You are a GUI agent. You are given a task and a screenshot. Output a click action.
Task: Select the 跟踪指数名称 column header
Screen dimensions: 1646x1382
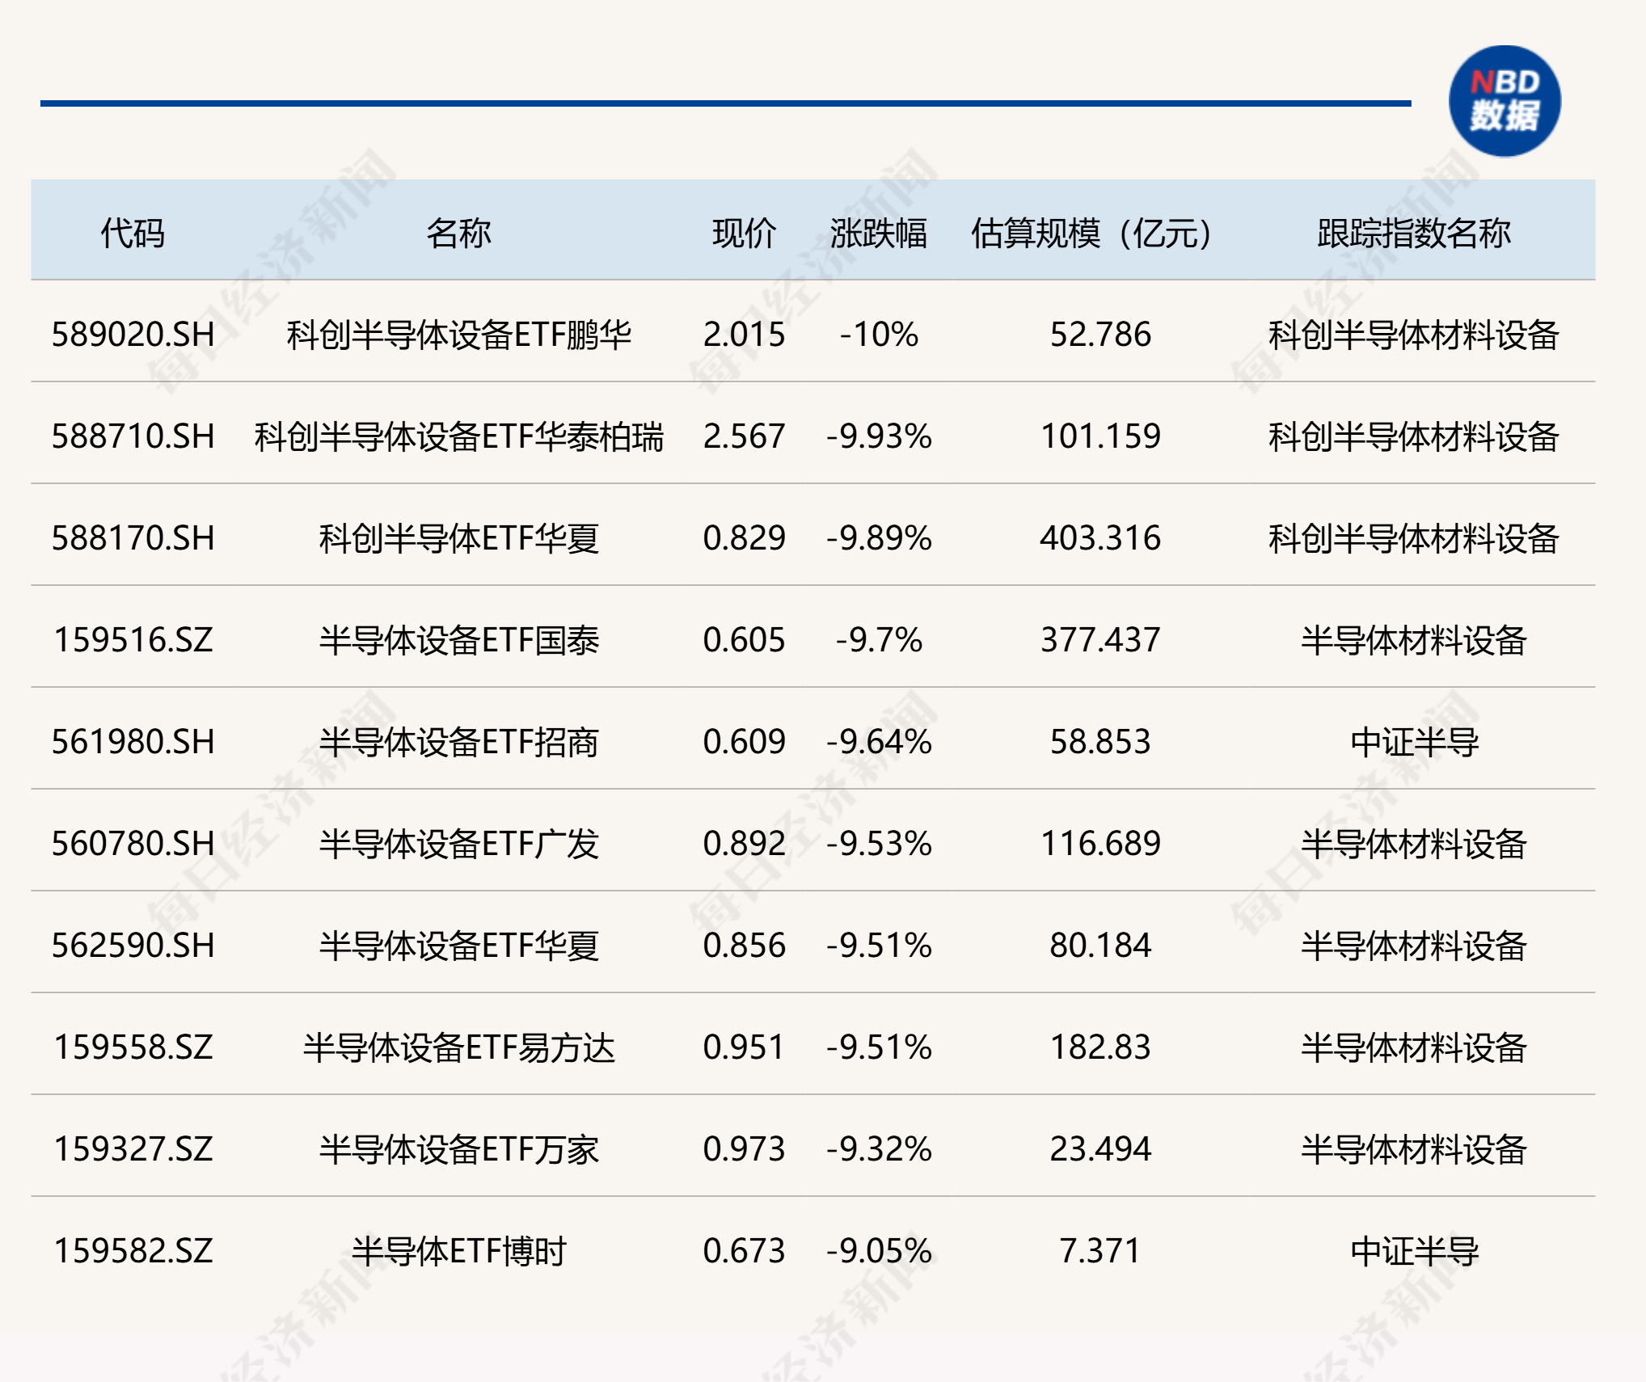click(x=1414, y=234)
